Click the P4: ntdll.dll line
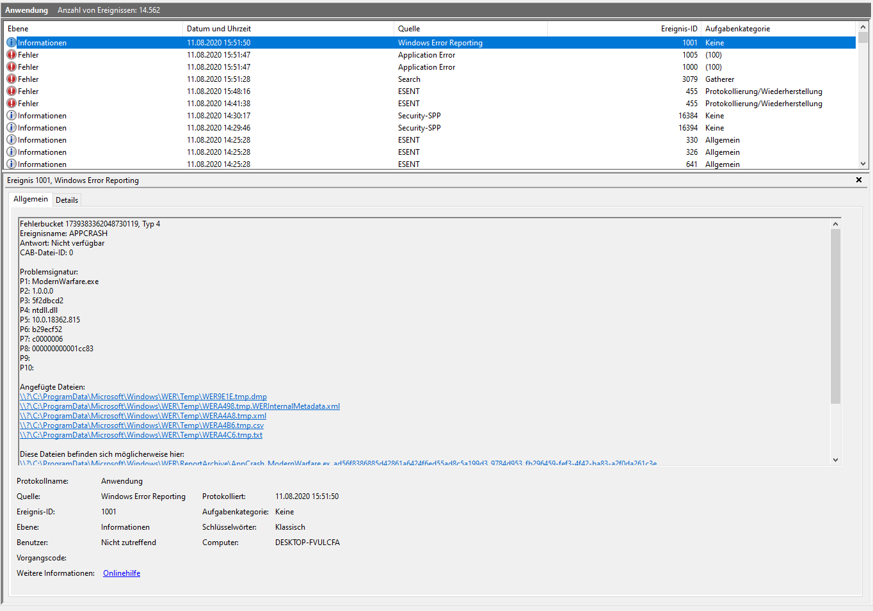Viewport: 873px width, 611px height. (38, 310)
